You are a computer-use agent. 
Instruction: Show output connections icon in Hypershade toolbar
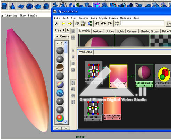tap(110, 24)
